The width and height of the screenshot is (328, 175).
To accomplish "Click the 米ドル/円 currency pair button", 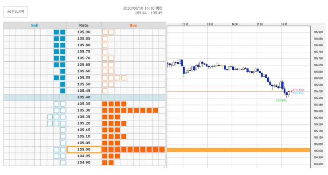I will pos(16,11).
